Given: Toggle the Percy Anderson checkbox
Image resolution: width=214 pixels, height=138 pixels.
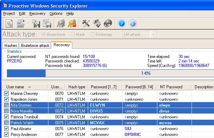Looking at the screenshot, I should pos(6,135).
